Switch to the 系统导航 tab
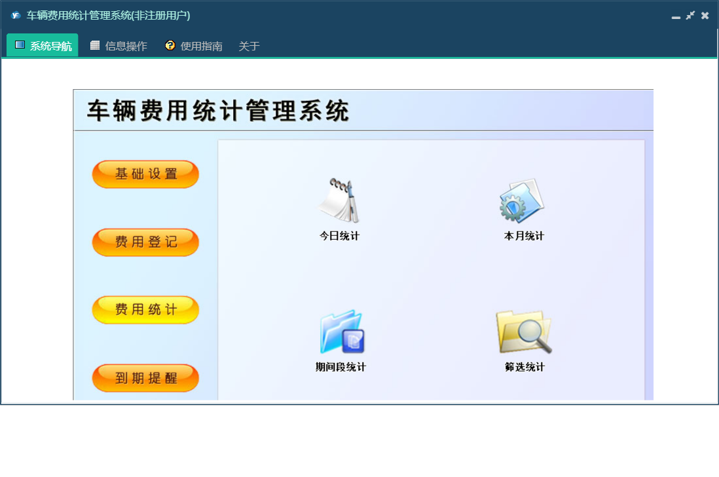 [43, 45]
